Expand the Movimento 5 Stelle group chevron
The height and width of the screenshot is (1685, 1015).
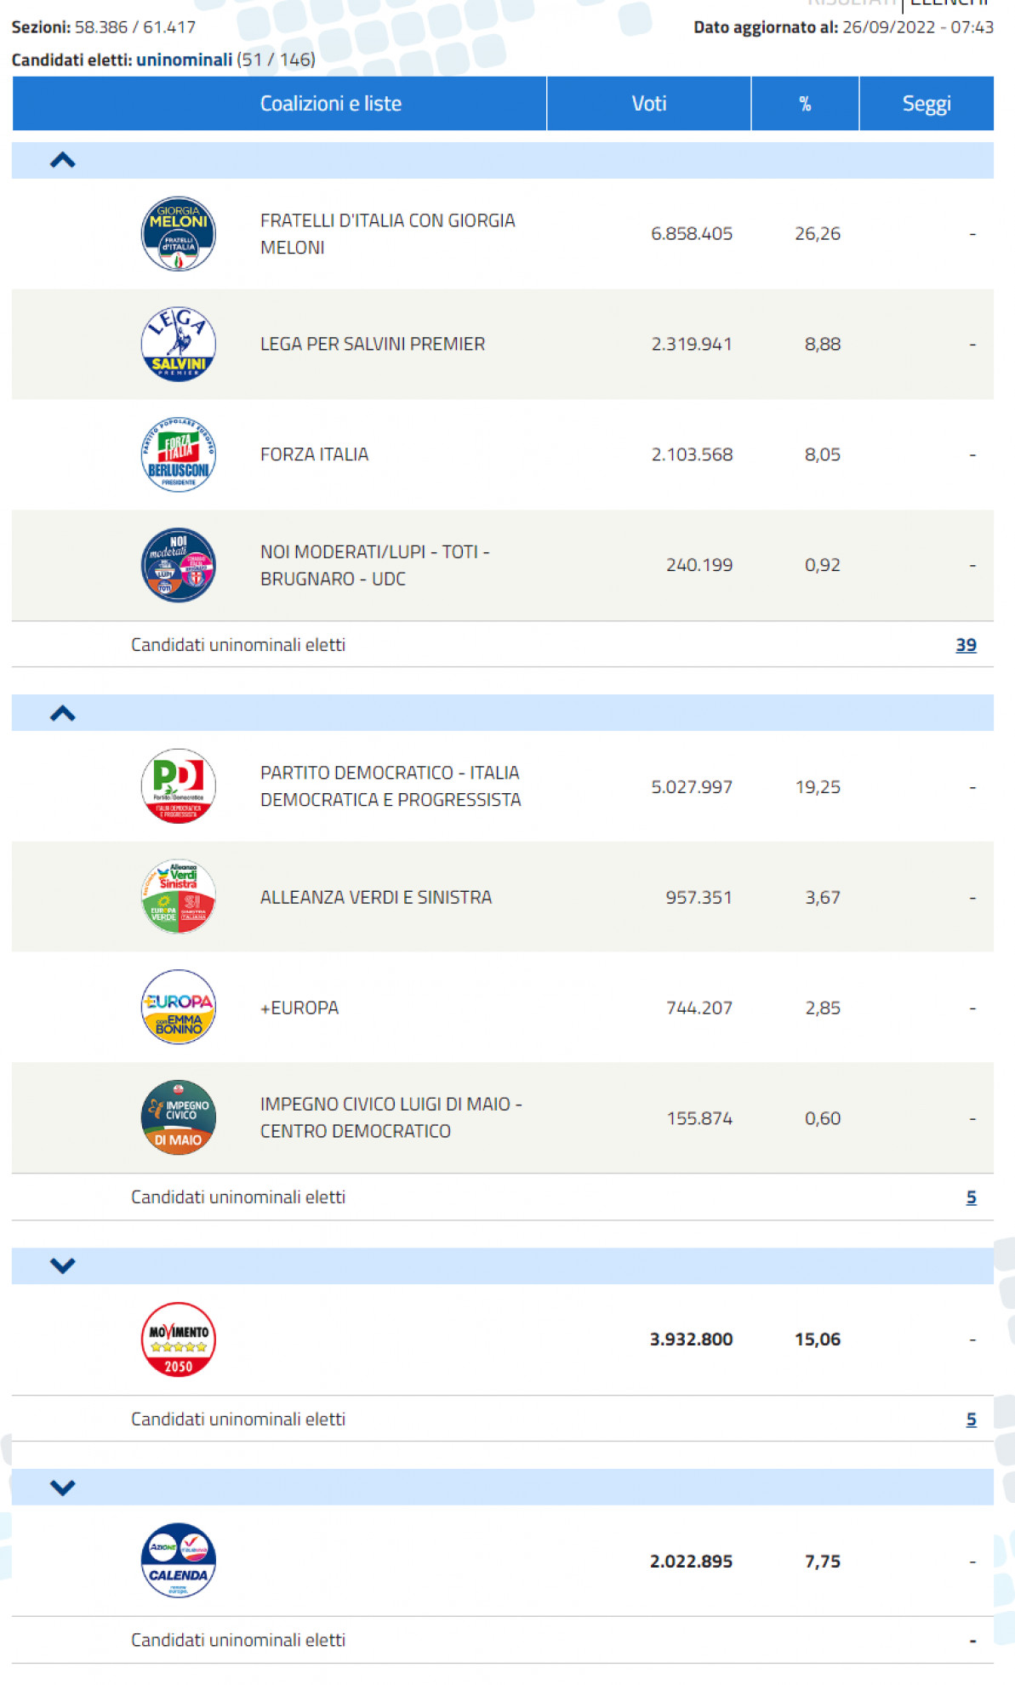pos(63,1265)
